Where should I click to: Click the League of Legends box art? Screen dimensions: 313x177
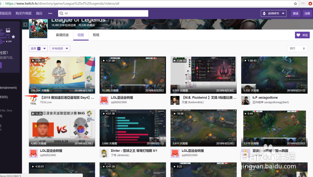pos(38,28)
